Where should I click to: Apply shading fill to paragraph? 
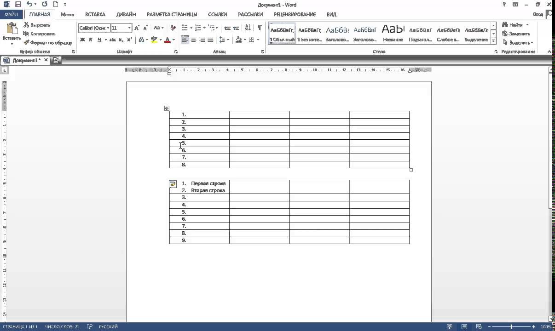(238, 40)
